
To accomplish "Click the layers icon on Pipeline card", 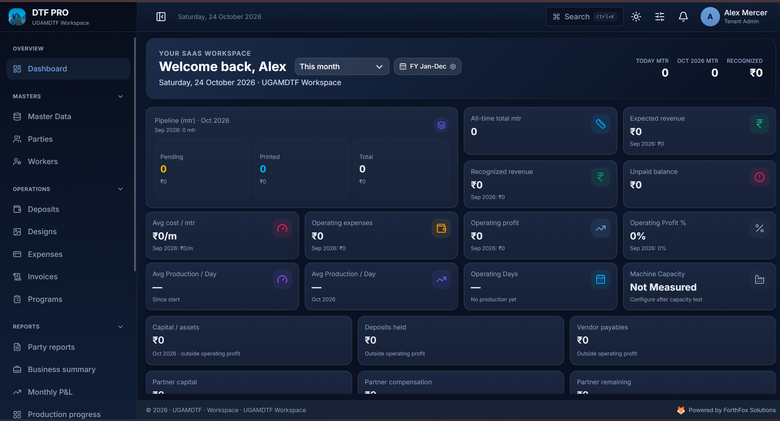I will coord(441,125).
